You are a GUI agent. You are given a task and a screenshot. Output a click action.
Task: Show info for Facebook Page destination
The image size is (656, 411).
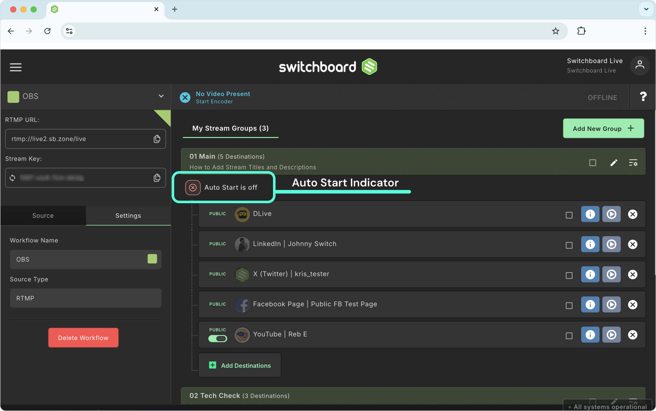[x=590, y=305]
